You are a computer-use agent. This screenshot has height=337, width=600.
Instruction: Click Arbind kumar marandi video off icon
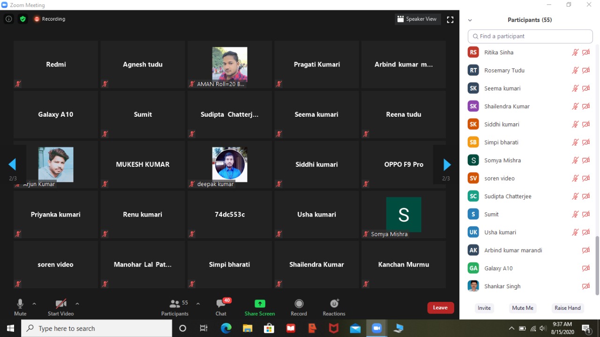pos(586,250)
